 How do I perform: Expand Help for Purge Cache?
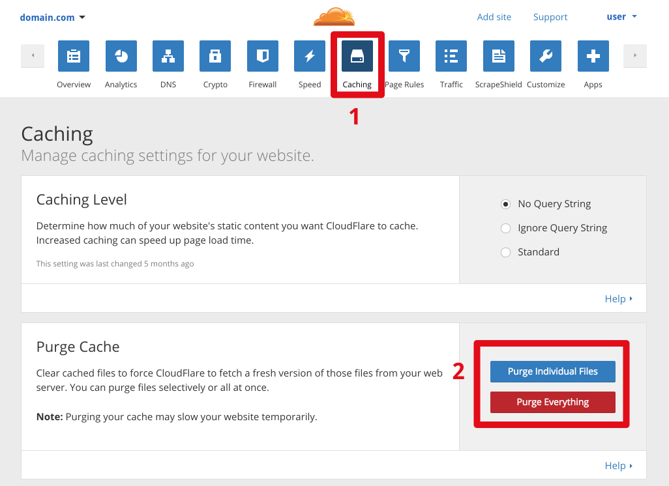(x=619, y=466)
